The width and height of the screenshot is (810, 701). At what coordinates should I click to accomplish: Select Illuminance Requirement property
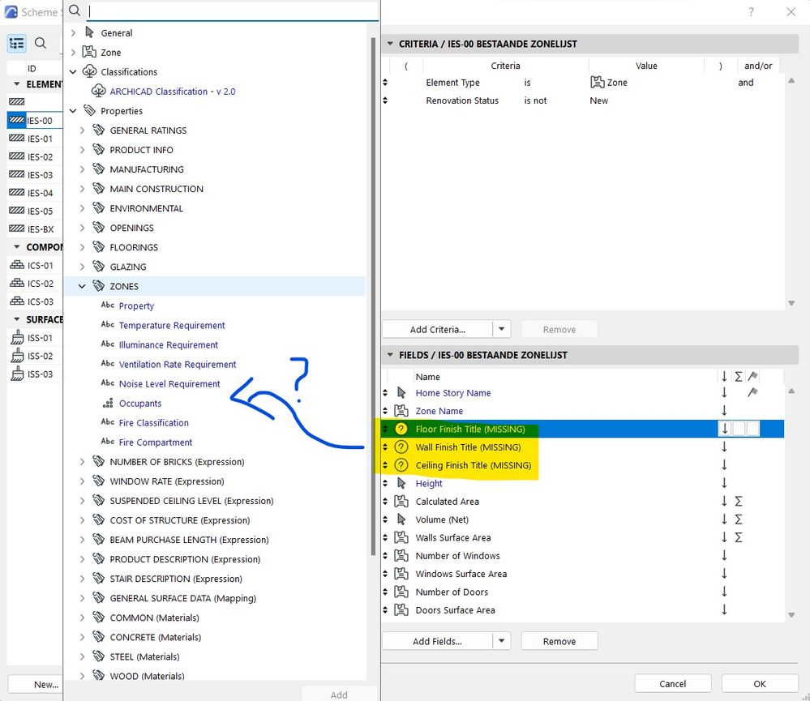pos(169,344)
